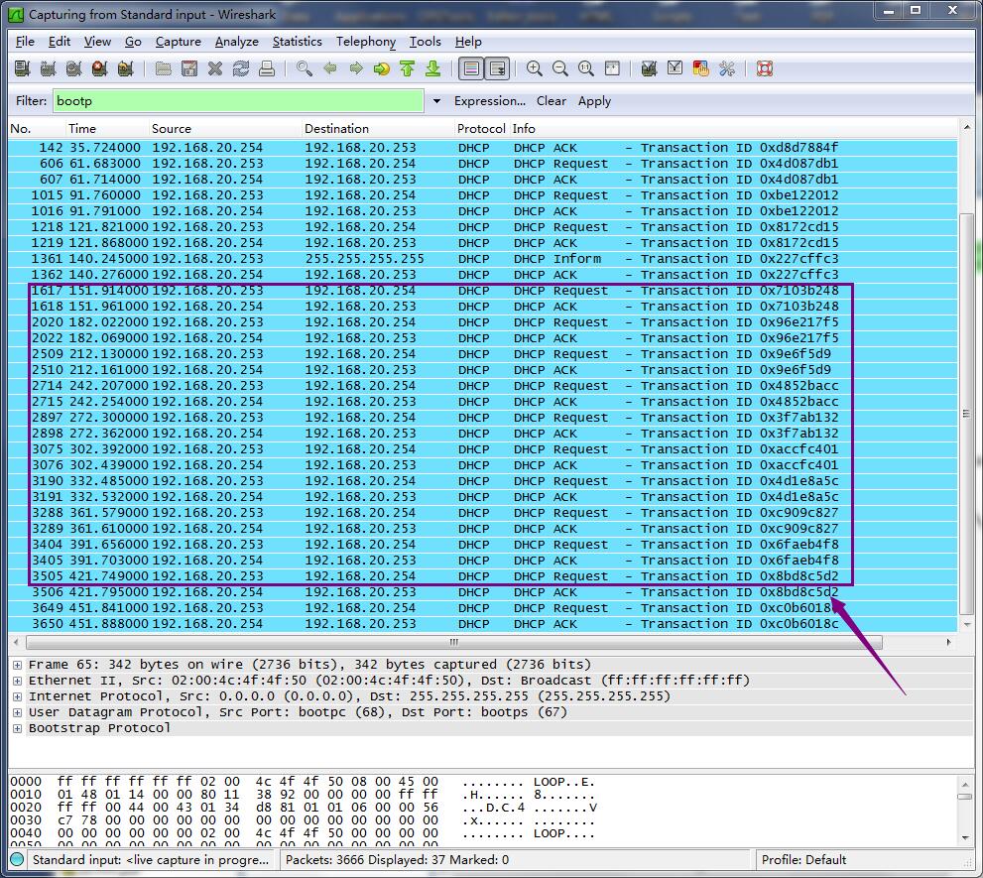Zoom in on packet text
The image size is (983, 878).
pyautogui.click(x=534, y=68)
